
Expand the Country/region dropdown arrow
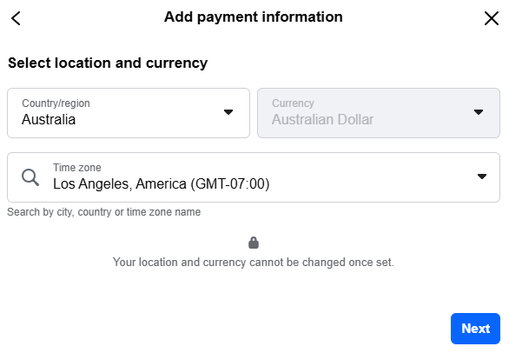[228, 112]
